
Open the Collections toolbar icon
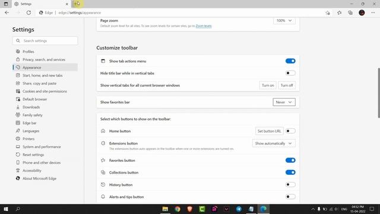click(x=350, y=12)
